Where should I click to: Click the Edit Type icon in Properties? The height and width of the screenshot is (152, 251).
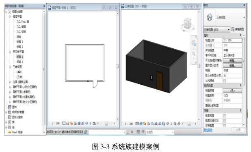click(x=233, y=29)
